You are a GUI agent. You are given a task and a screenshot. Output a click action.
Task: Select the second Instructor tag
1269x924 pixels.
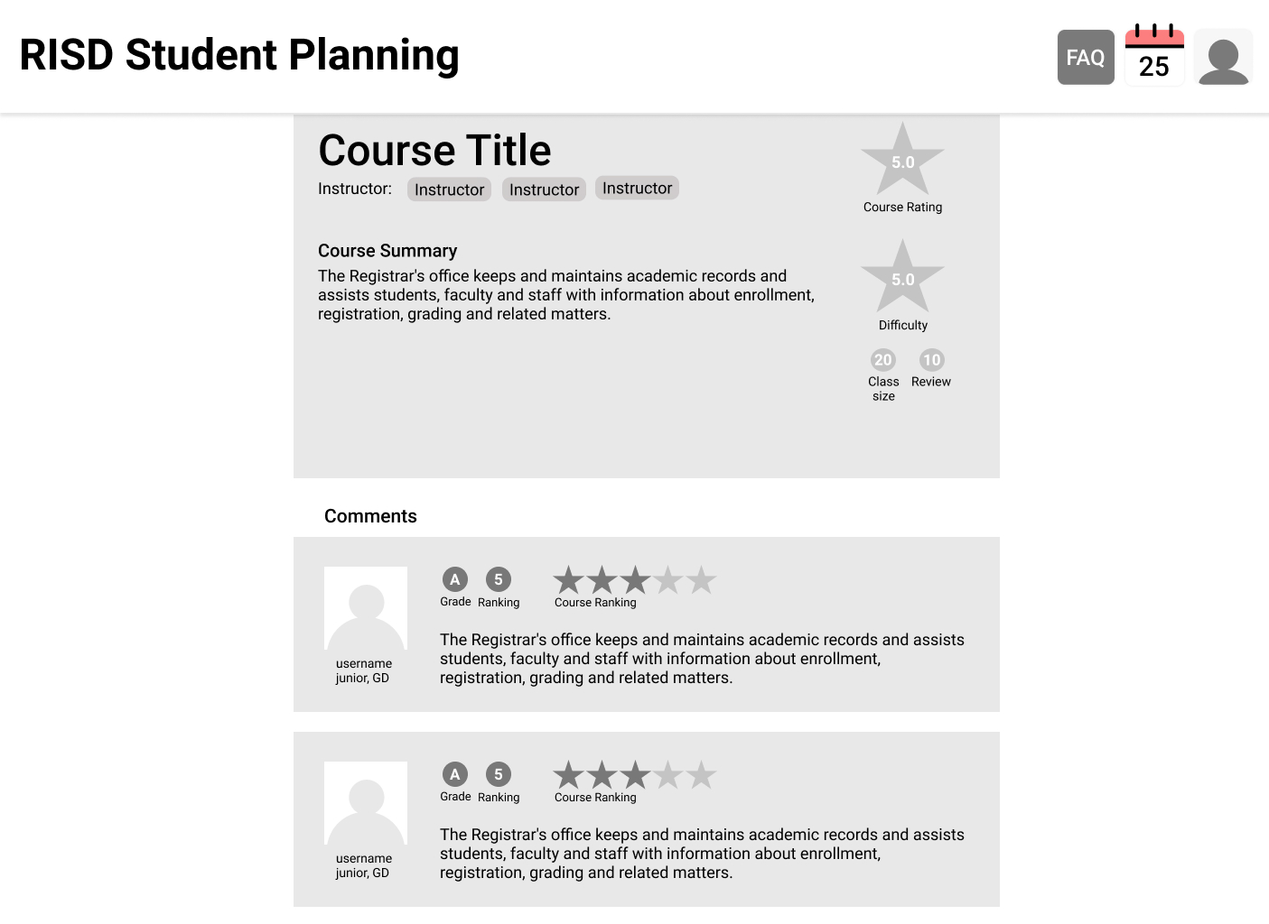coord(544,189)
